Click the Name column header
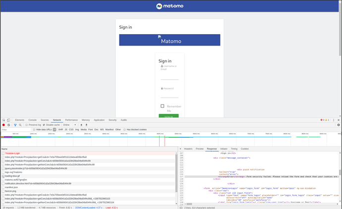Image resolution: width=342 pixels, height=209 pixels. 89,149
